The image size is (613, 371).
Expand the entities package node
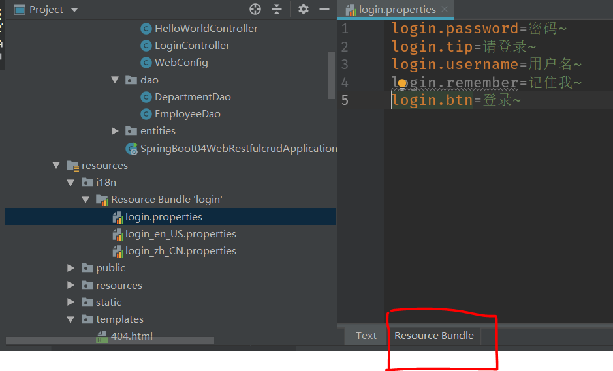[115, 131]
